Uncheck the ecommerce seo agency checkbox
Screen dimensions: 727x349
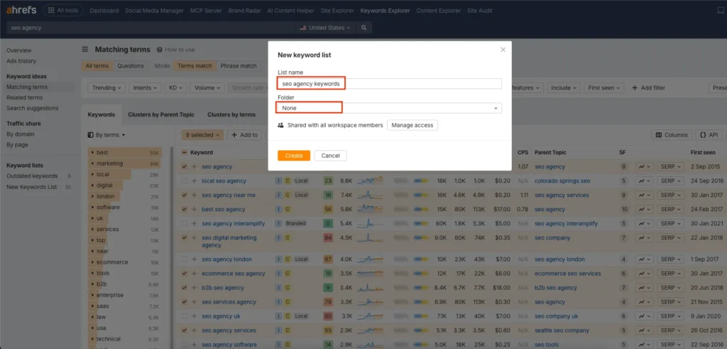[185, 274]
